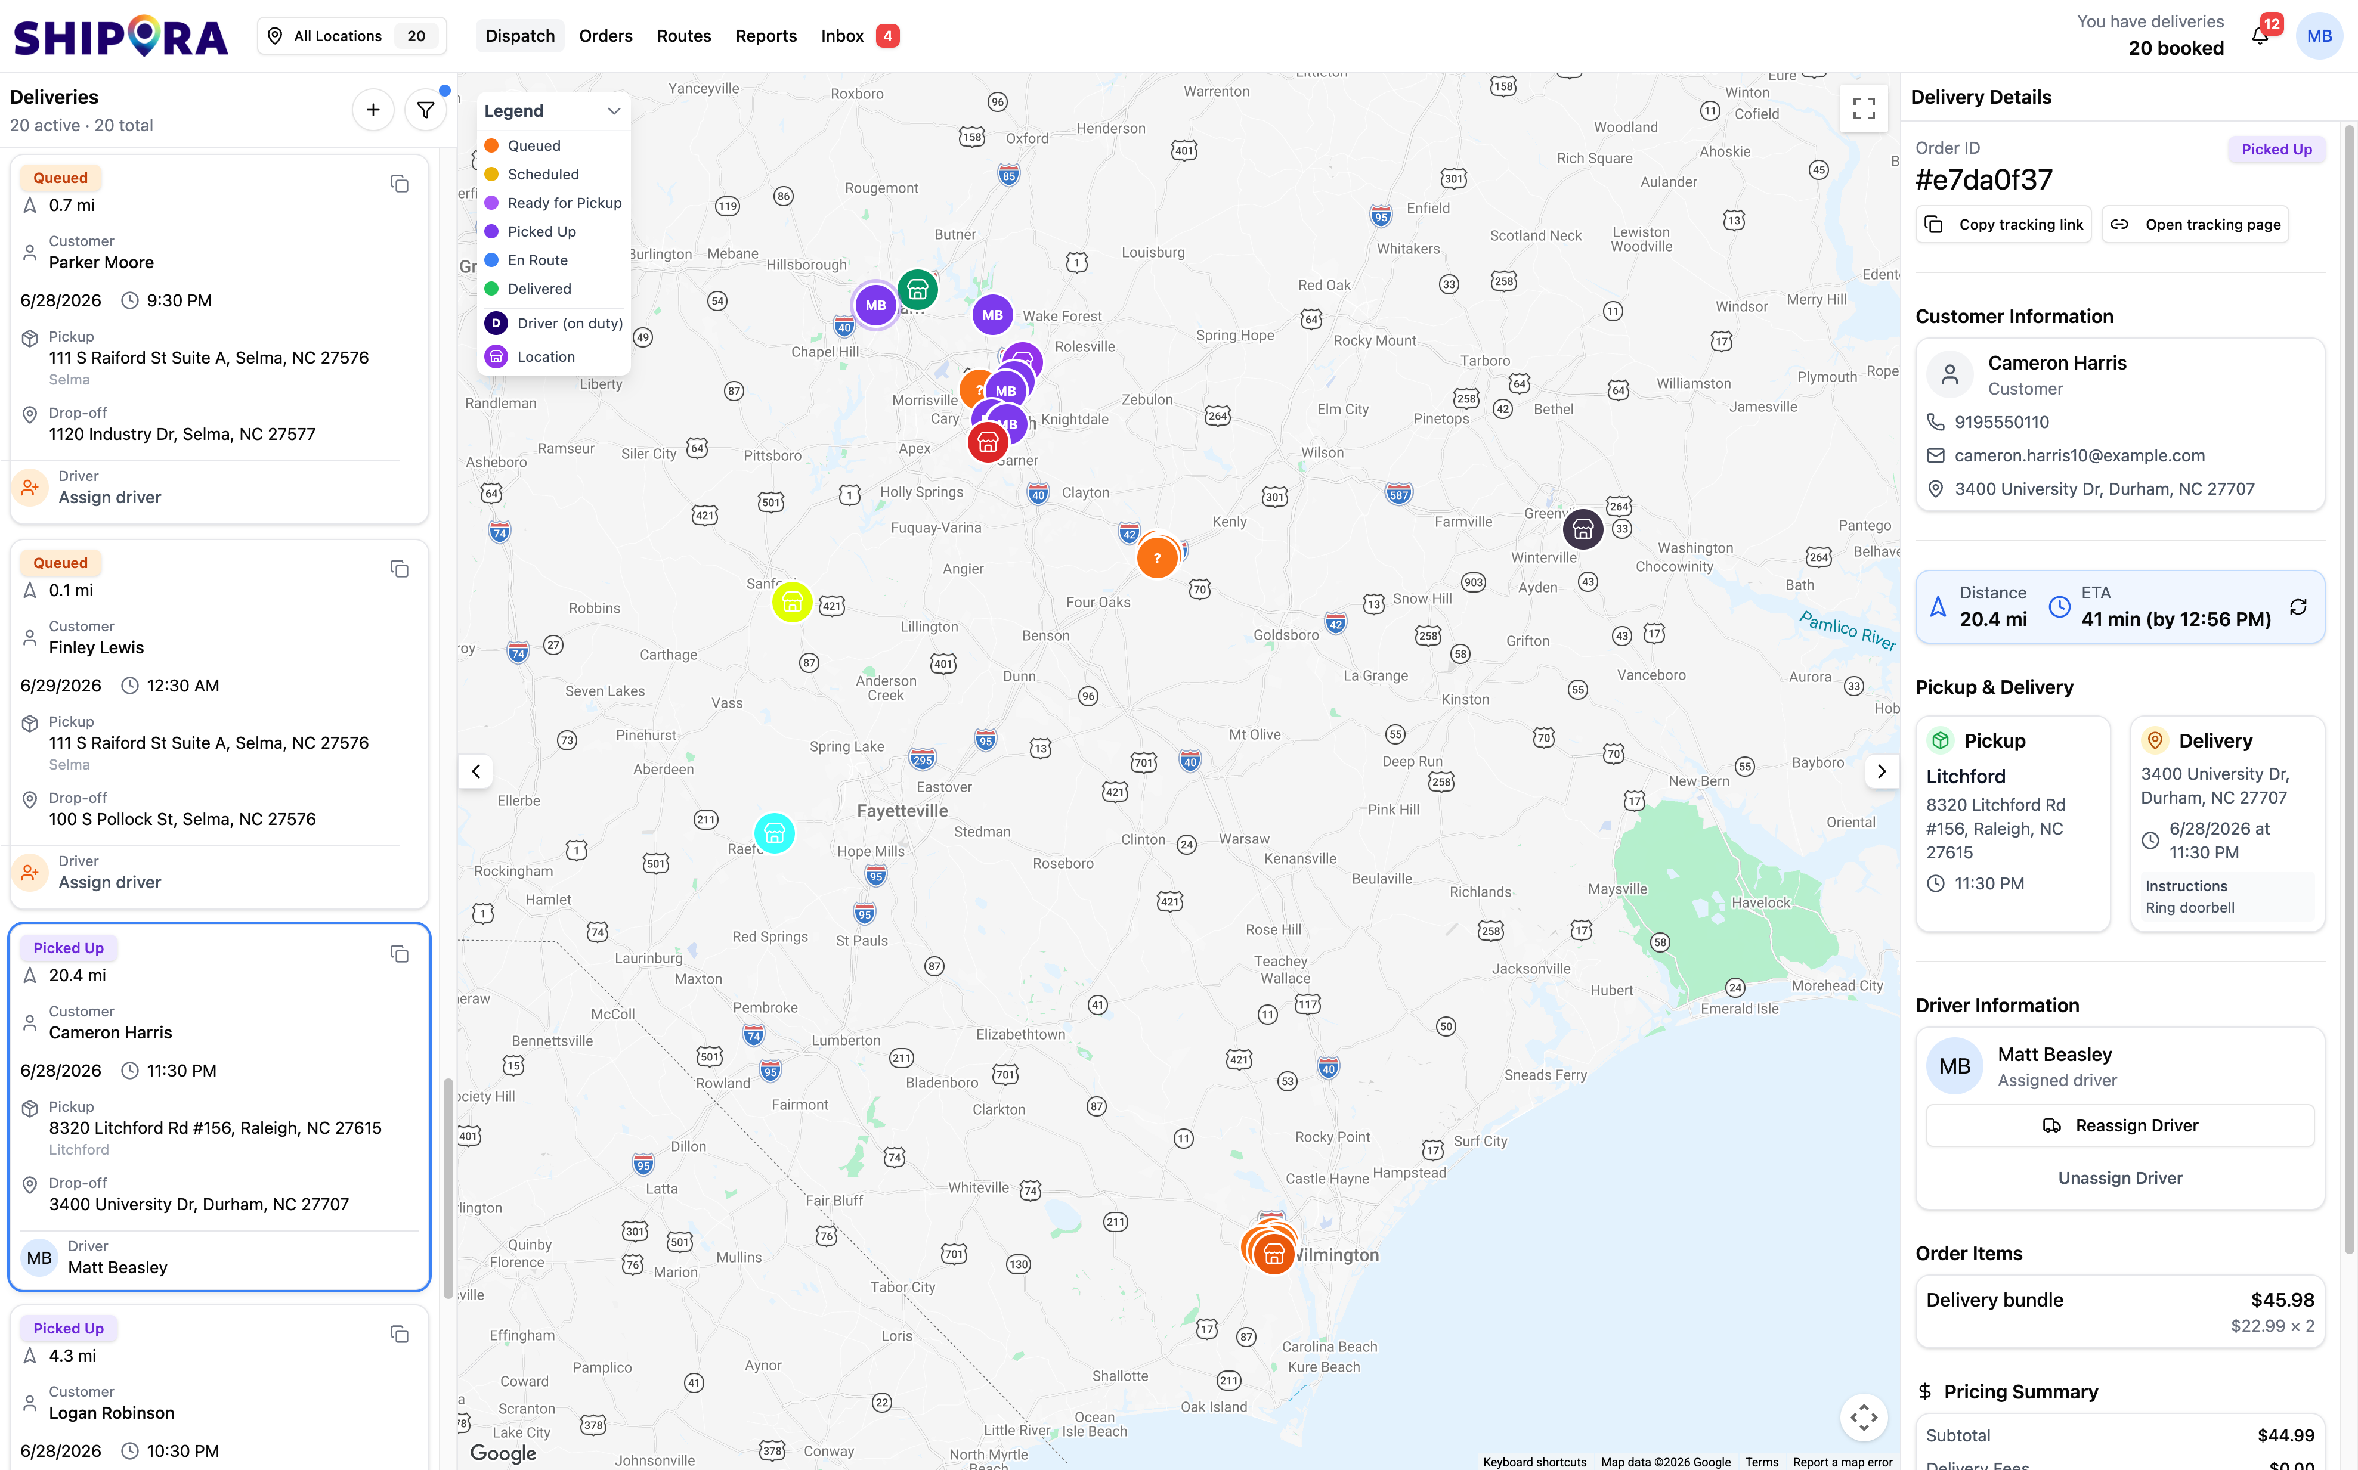The height and width of the screenshot is (1470, 2358).
Task: Copy the Cameron Harris delivery card
Action: point(399,954)
